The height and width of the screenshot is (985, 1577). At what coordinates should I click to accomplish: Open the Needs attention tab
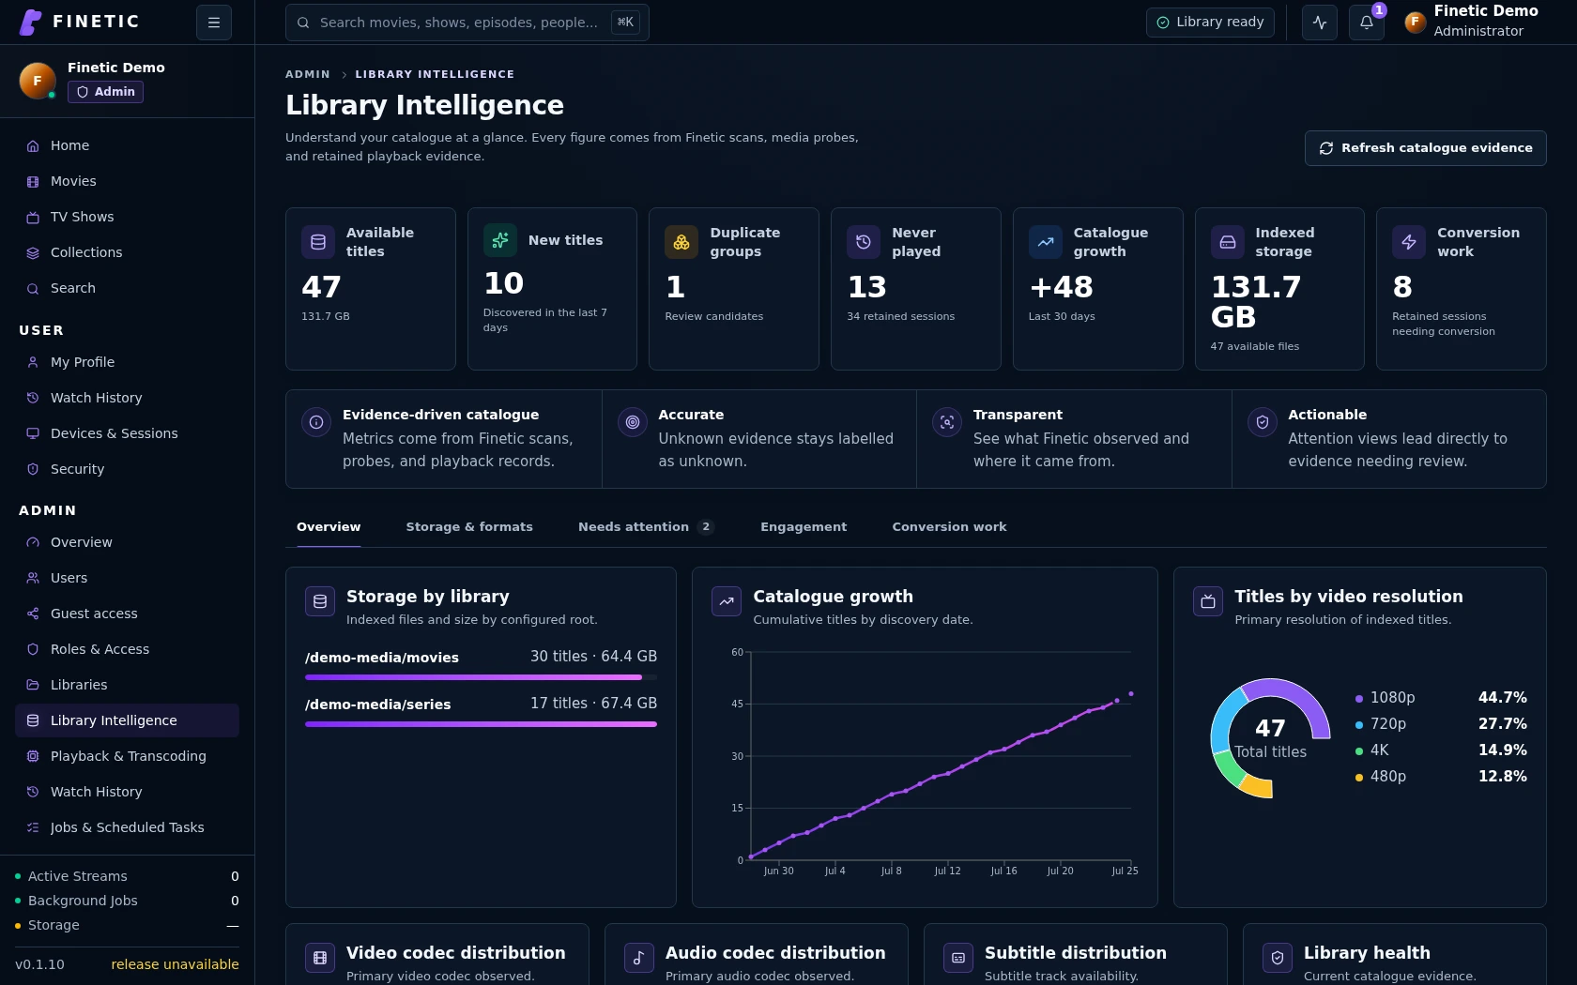(646, 527)
